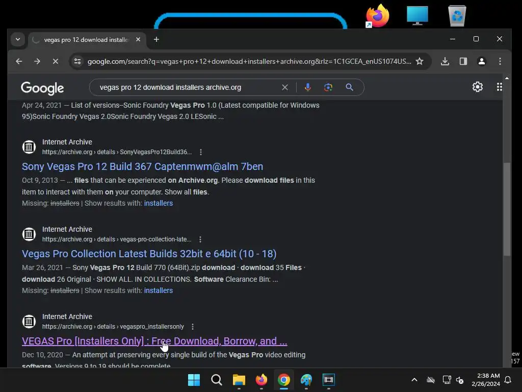Viewport: 522px width, 392px height.
Task: Select Firefox desktop shortcut
Action: [377, 16]
